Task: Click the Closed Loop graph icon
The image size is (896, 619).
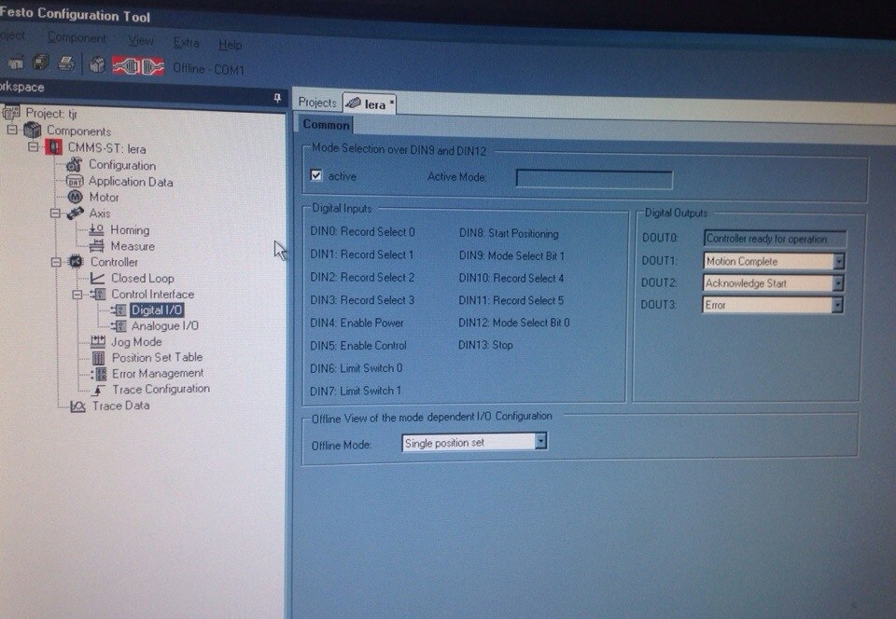Action: (97, 279)
